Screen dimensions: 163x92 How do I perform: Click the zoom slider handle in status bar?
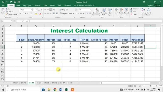click(151, 86)
